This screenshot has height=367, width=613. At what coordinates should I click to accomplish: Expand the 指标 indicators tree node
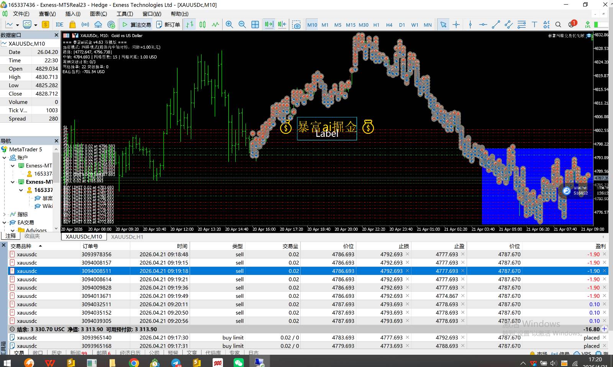5,214
